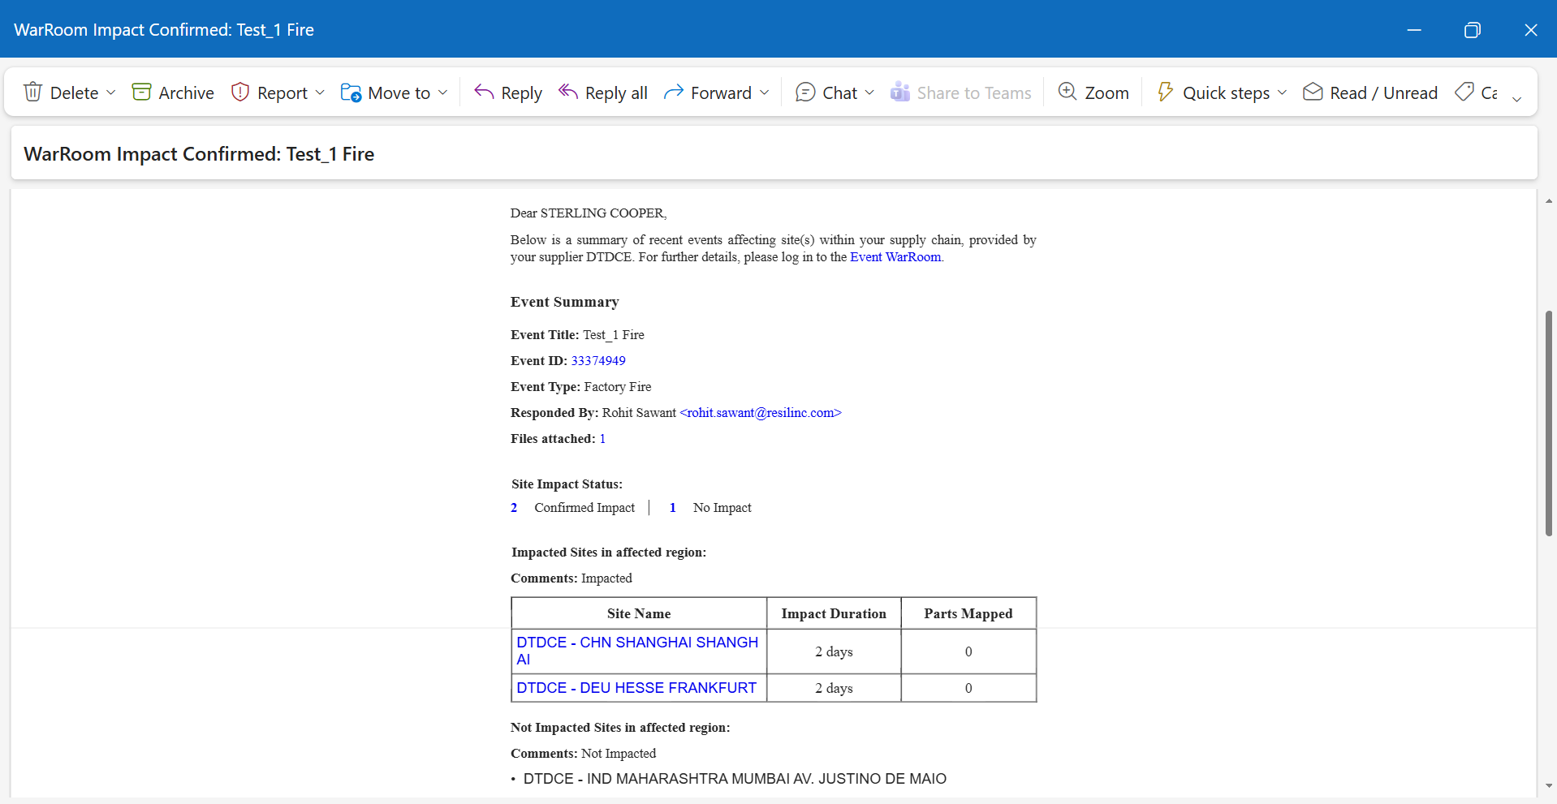Click the Reply arrow icon
This screenshot has width=1557, height=804.
pyautogui.click(x=484, y=92)
